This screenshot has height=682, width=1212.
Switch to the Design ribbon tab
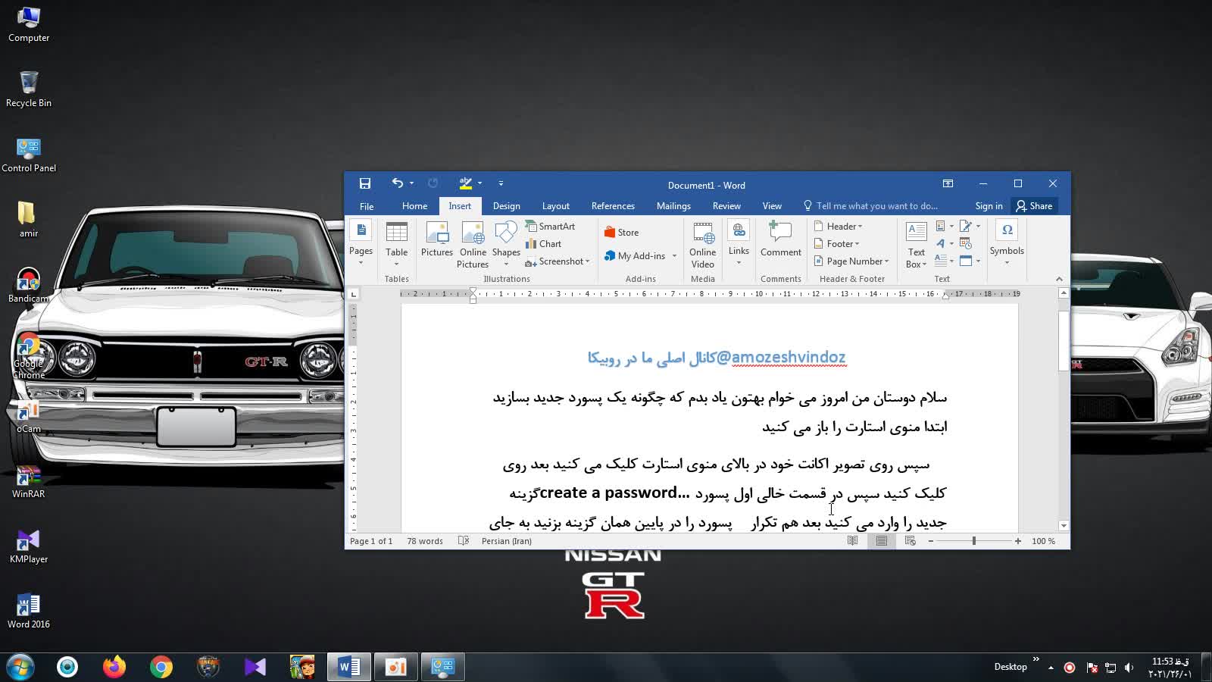click(506, 206)
